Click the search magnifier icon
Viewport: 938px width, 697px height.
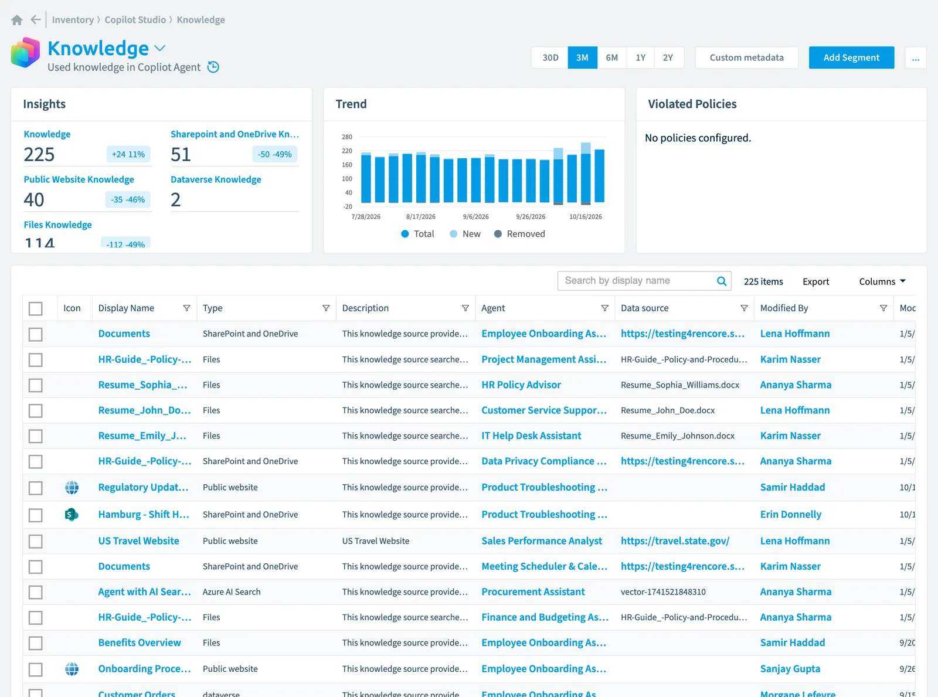click(722, 281)
